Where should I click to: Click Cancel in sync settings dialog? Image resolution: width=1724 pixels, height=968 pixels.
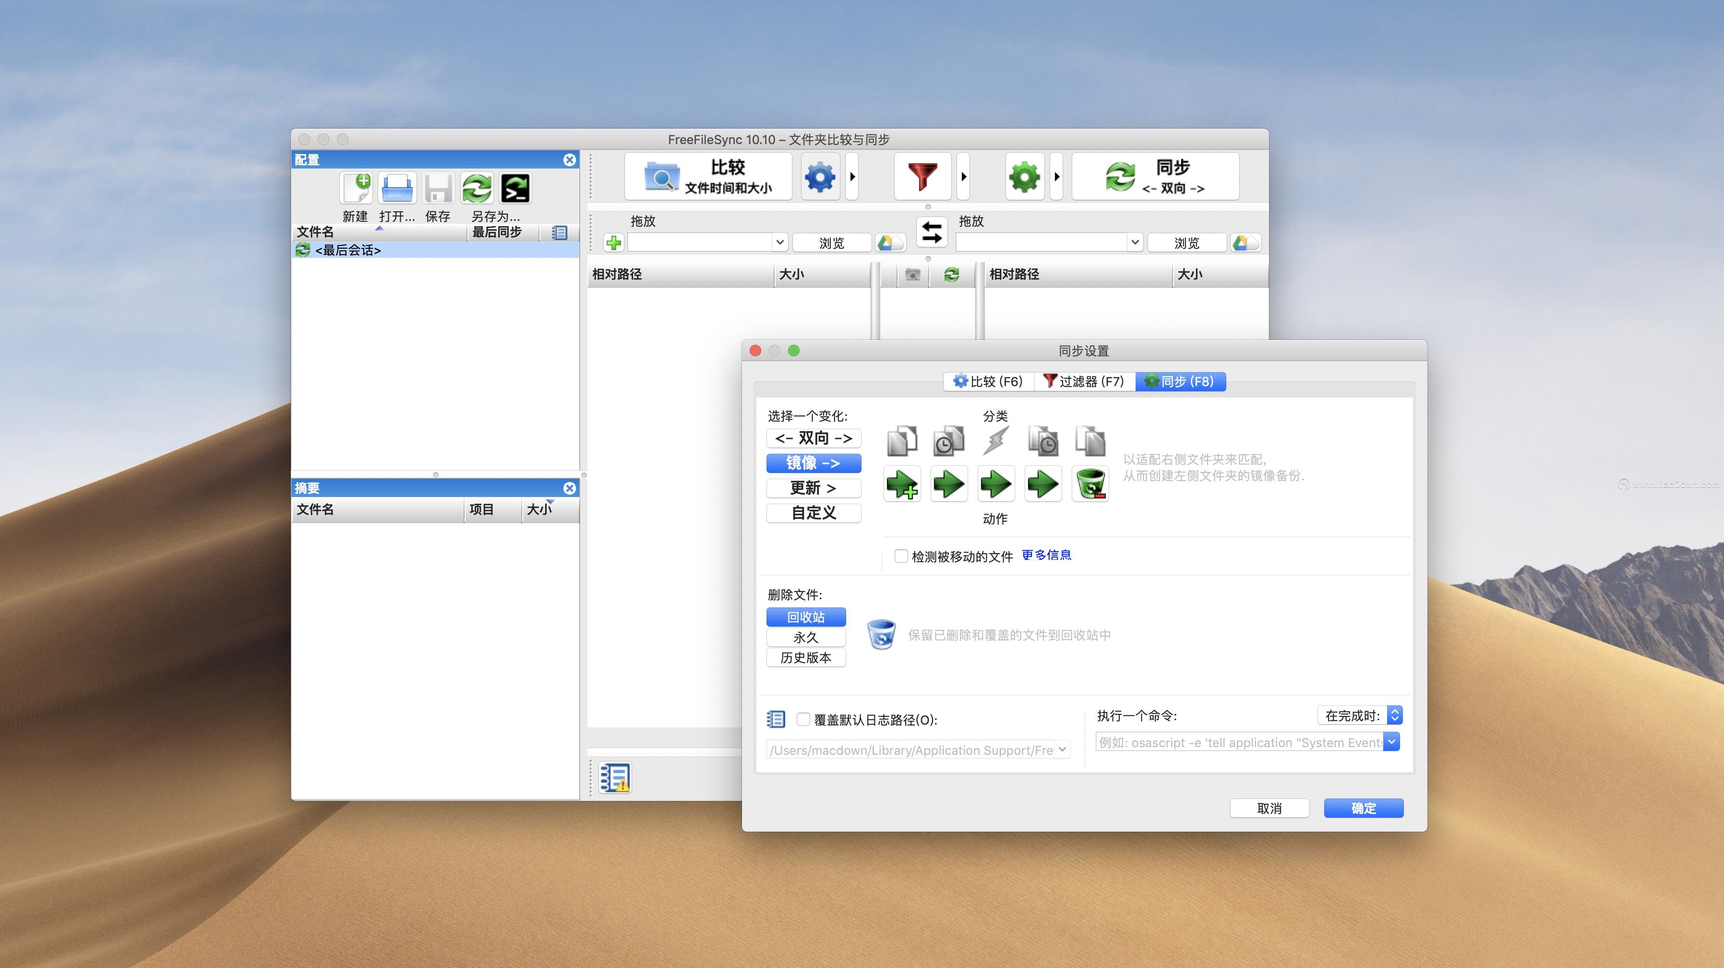1269,808
